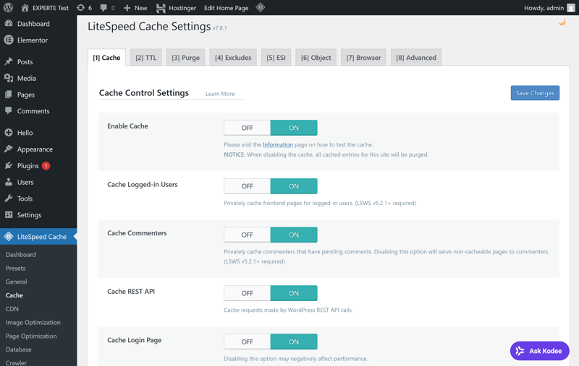Click the admin avatar icon
The height and width of the screenshot is (366, 579).
point(571,8)
